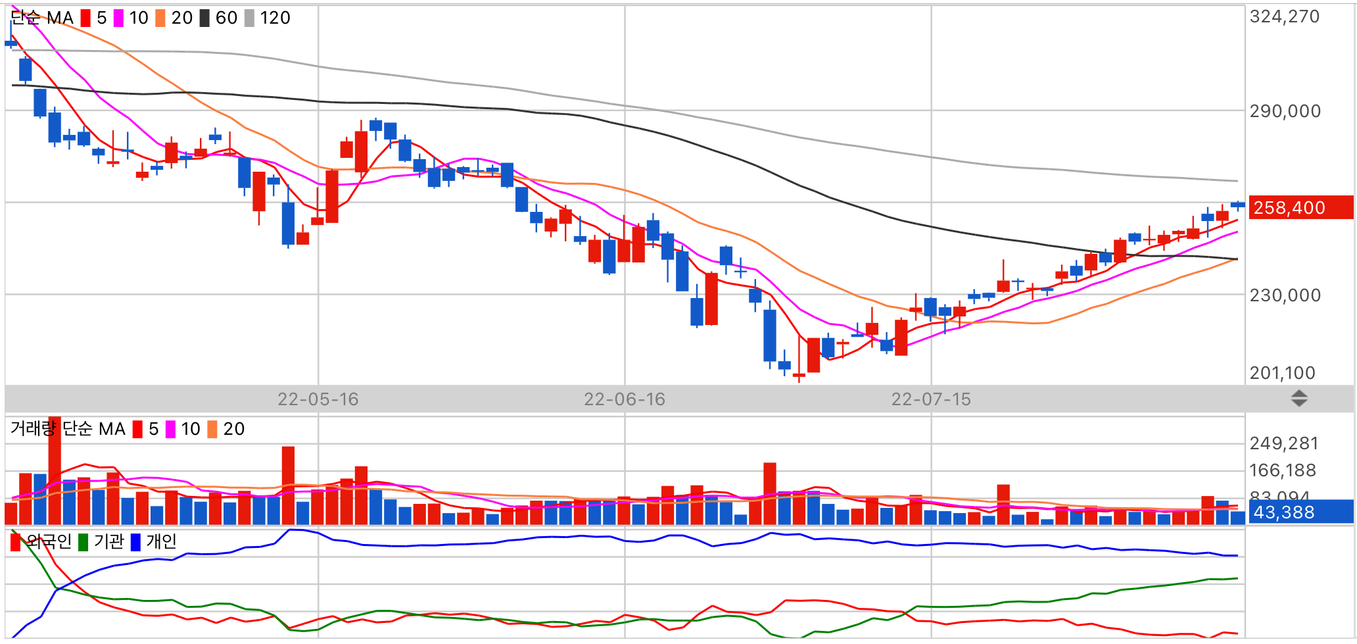
Task: Click the 22-05-16 date label
Action: point(318,399)
